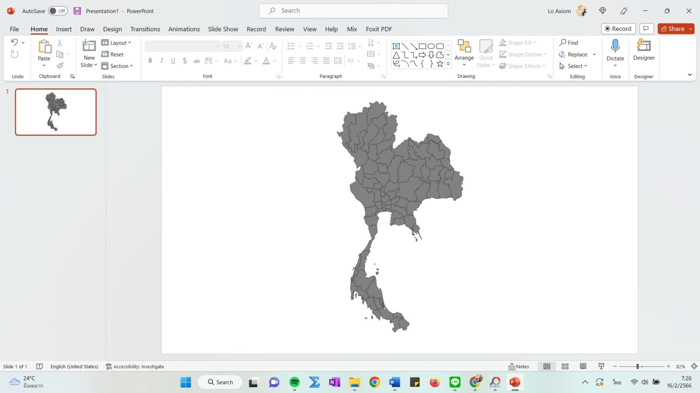Open the Notes pane

[518, 366]
